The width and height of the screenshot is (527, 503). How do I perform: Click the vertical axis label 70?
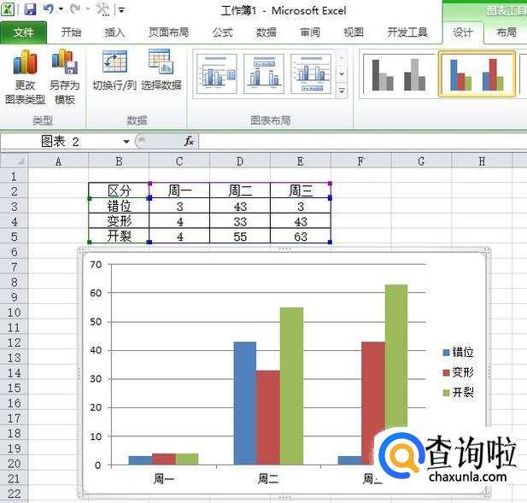pyautogui.click(x=96, y=265)
